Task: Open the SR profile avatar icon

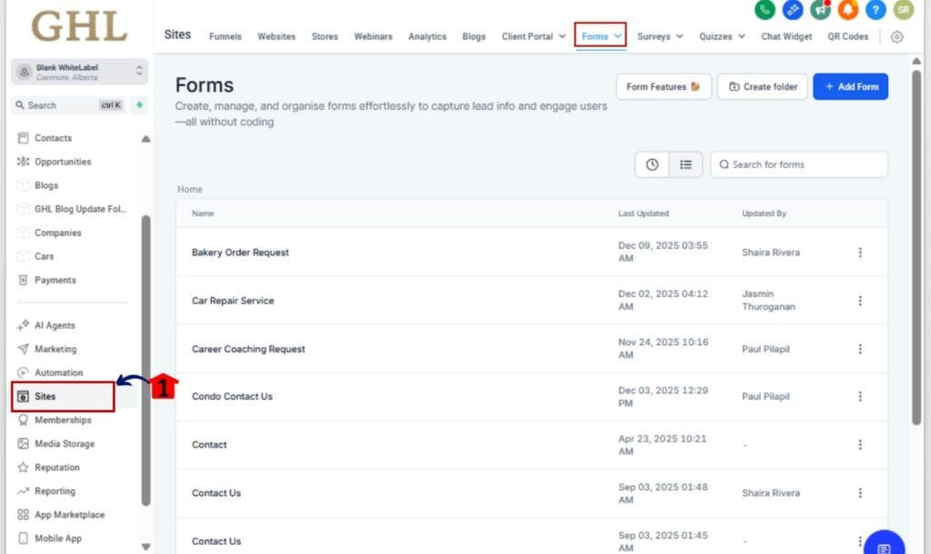Action: click(x=904, y=11)
